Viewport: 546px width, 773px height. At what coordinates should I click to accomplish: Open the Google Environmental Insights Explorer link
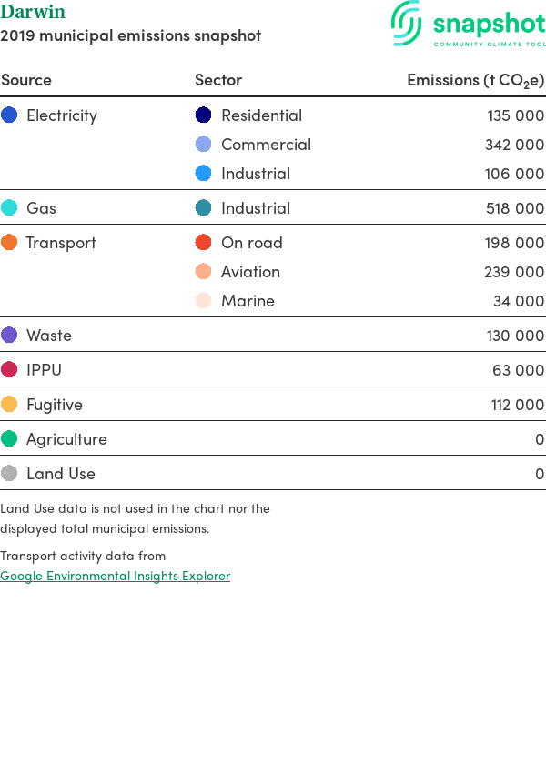click(x=115, y=576)
